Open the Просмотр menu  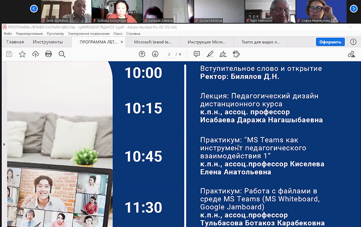click(x=55, y=33)
